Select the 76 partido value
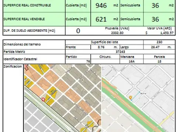This screenshot has width=177, height=132. 88,61
